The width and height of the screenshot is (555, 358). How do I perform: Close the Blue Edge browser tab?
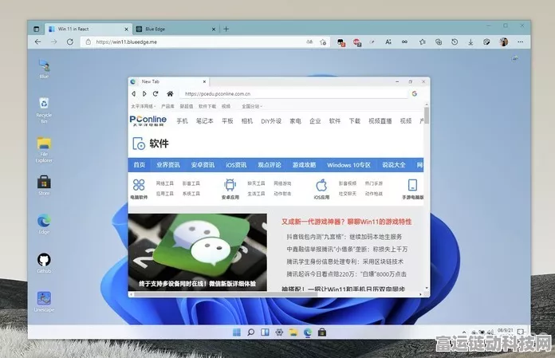point(214,29)
